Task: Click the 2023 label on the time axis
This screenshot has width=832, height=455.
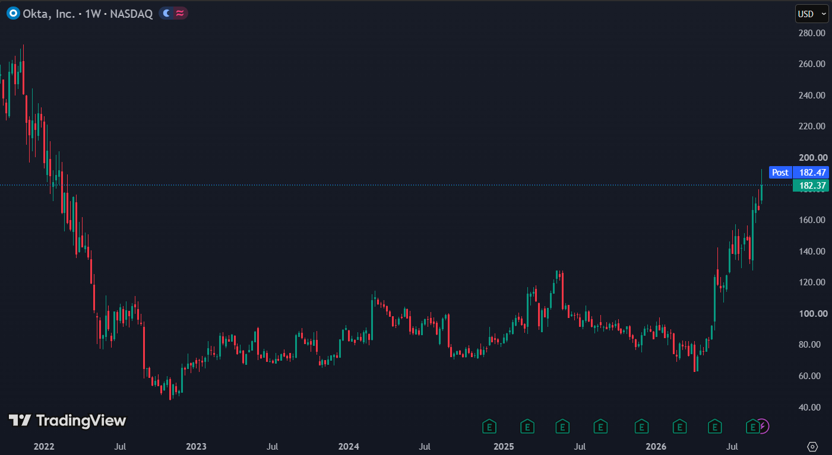Action: (196, 446)
